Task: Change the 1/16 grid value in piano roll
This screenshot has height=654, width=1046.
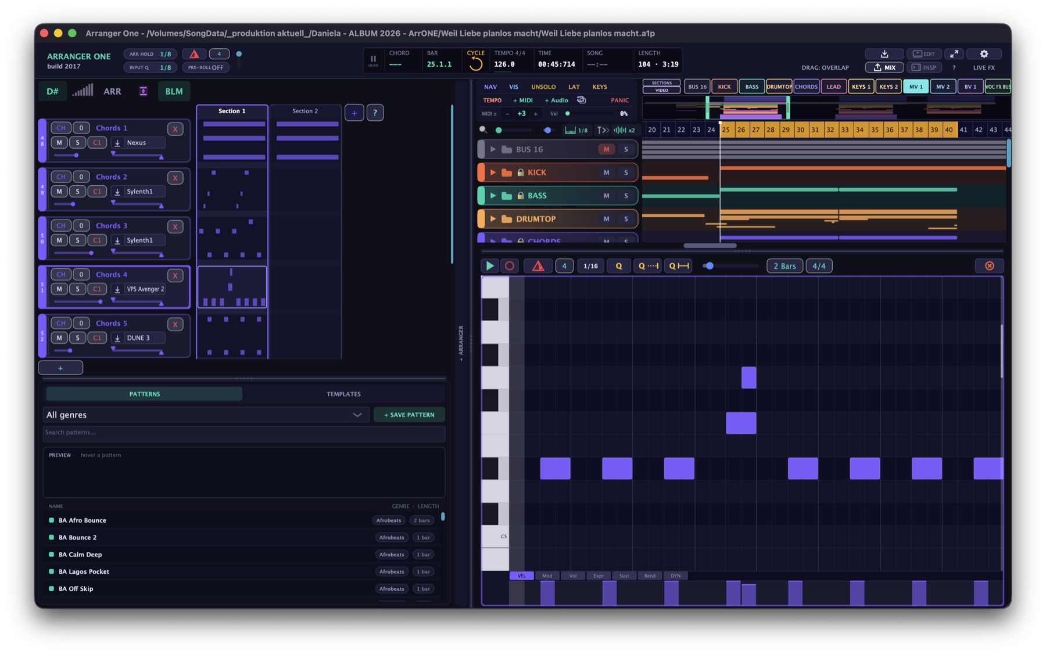Action: point(590,266)
